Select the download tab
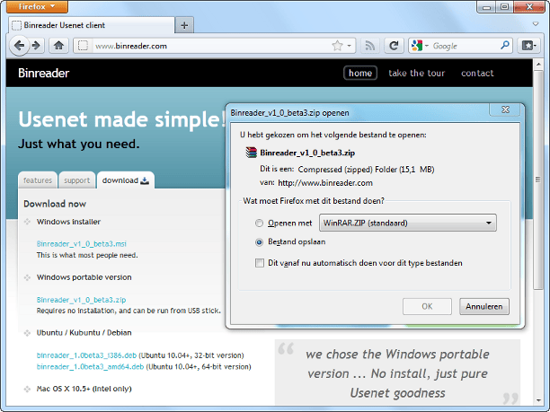The height and width of the screenshot is (412, 550). tap(125, 180)
